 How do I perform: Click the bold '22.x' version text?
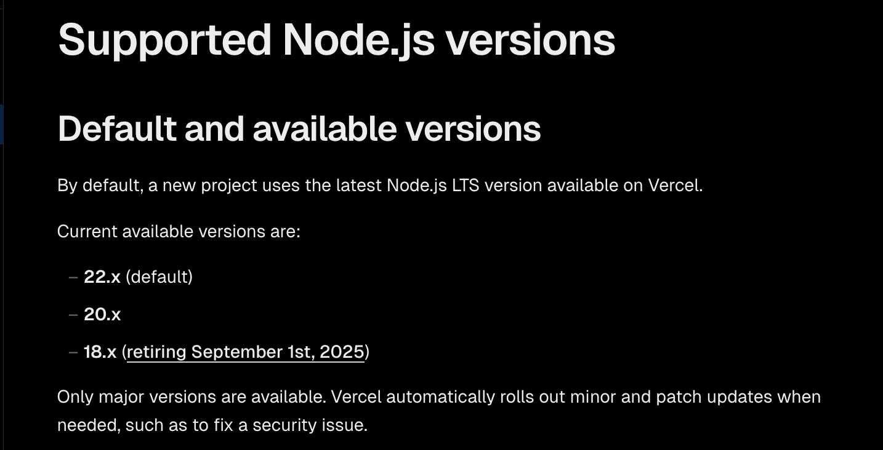click(102, 277)
